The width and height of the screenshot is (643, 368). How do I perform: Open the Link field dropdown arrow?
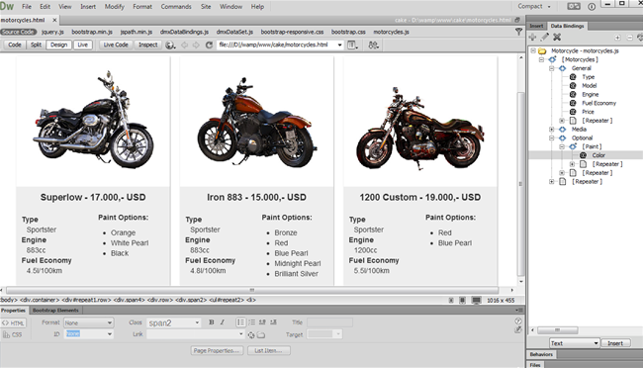click(241, 334)
